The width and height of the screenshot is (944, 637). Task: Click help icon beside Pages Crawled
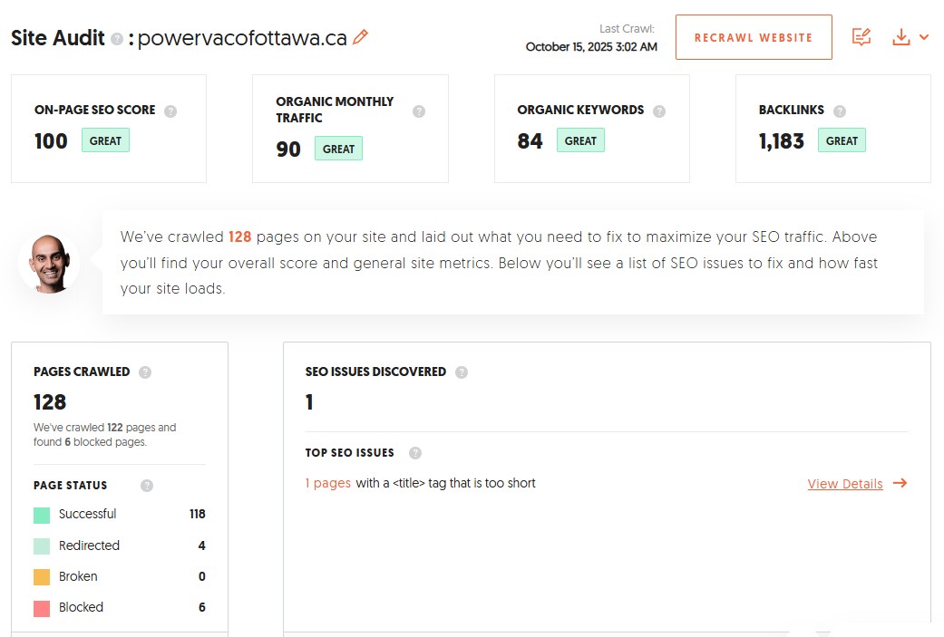[145, 372]
